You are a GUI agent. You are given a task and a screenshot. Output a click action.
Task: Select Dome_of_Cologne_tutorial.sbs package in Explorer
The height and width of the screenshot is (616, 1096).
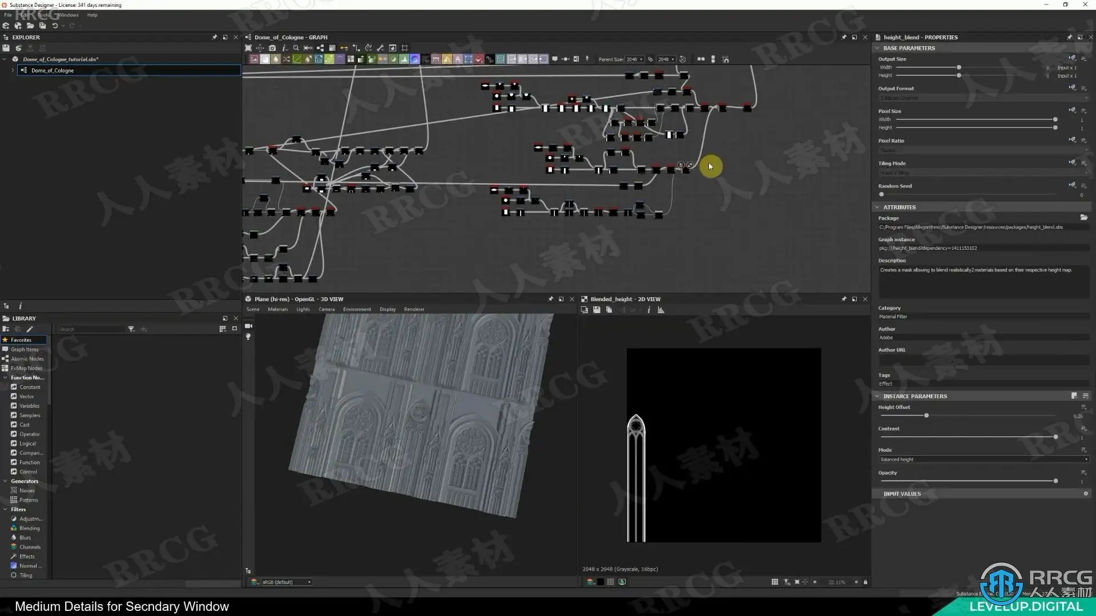point(61,59)
